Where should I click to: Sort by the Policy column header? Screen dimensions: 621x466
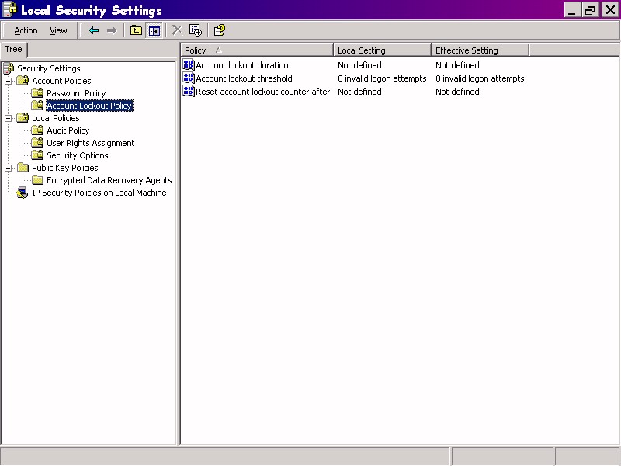click(x=196, y=50)
